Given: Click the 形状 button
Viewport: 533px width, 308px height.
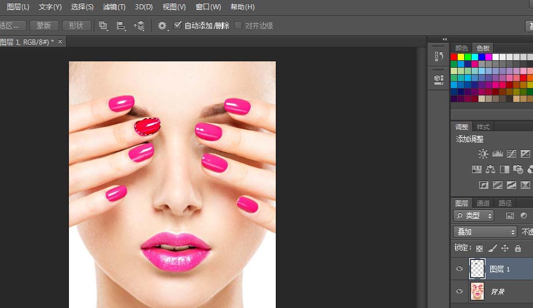Looking at the screenshot, I should (x=76, y=26).
